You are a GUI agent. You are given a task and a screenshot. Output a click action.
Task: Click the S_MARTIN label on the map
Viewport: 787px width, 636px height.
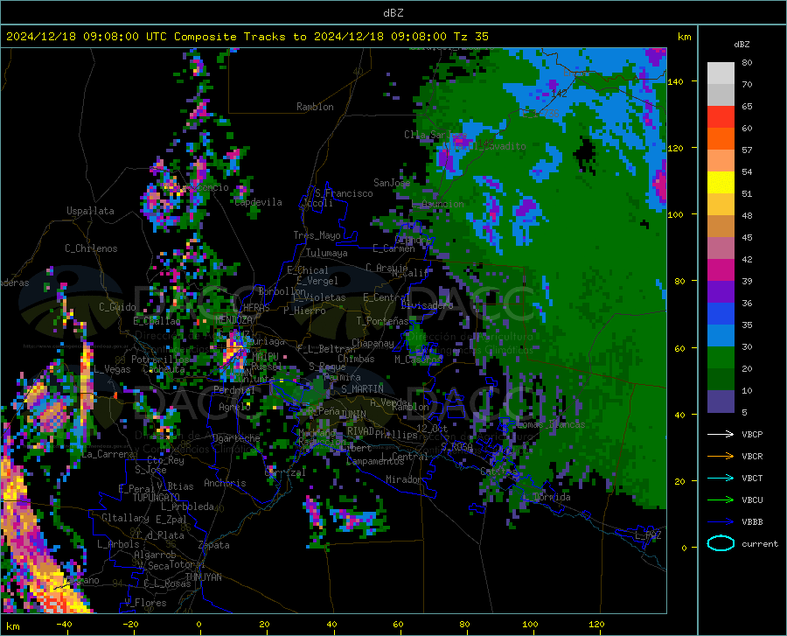(x=362, y=389)
